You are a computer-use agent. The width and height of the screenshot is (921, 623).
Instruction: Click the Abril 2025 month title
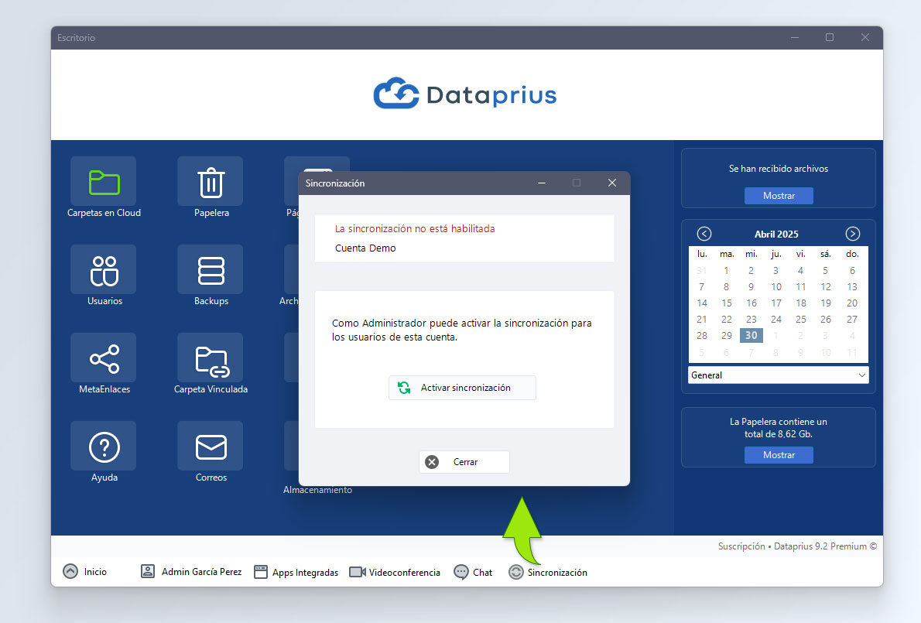click(776, 234)
